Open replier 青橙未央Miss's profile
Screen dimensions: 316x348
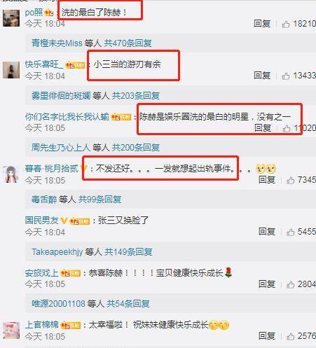click(x=57, y=43)
